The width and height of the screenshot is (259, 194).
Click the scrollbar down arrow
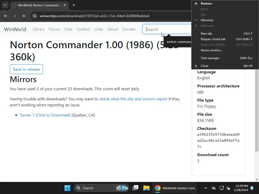click(x=257, y=180)
